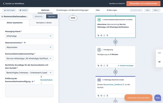
Task: Select the Aktion bearbeiten tab
Action: click(15, 23)
